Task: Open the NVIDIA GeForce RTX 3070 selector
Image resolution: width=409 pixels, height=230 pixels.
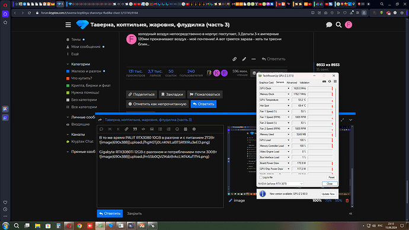Action: tap(280, 184)
